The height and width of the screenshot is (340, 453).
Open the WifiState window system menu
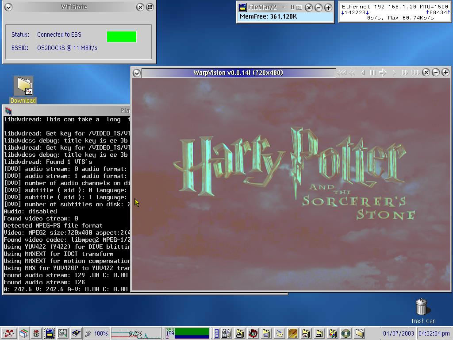(8, 7)
